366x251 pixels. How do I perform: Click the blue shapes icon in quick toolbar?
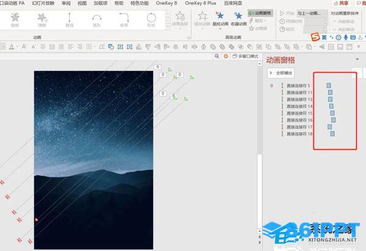(x=111, y=47)
